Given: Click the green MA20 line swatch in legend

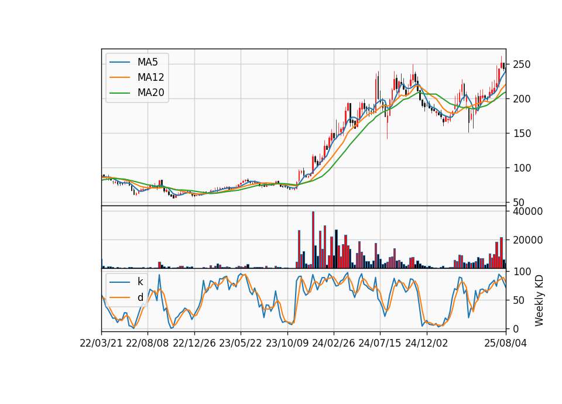Looking at the screenshot, I should (119, 93).
